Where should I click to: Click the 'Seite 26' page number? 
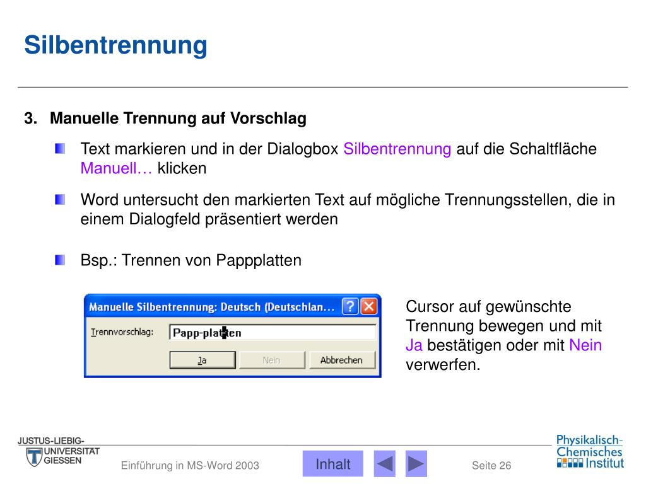click(x=491, y=466)
